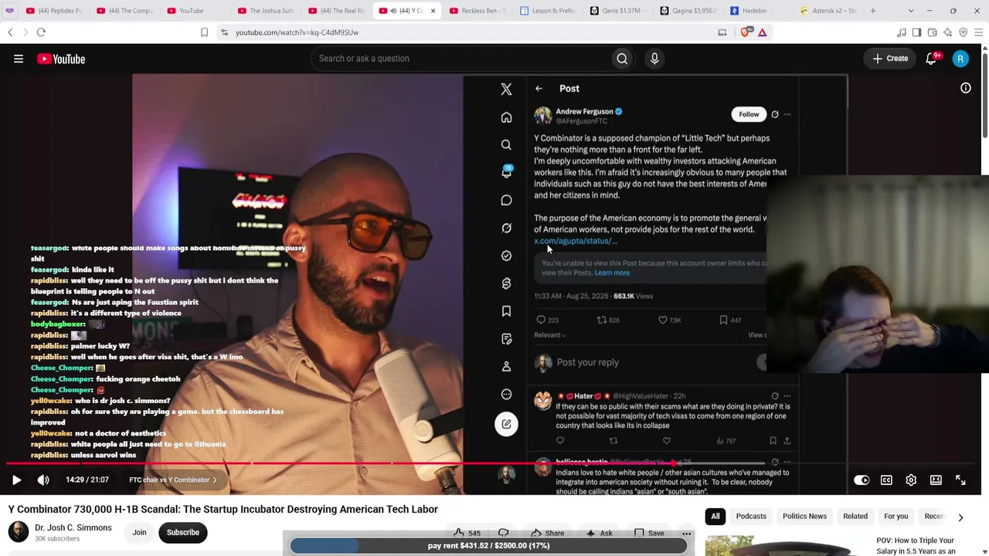Click the 'Learn more' link in the post
The height and width of the screenshot is (556, 989).
click(612, 273)
